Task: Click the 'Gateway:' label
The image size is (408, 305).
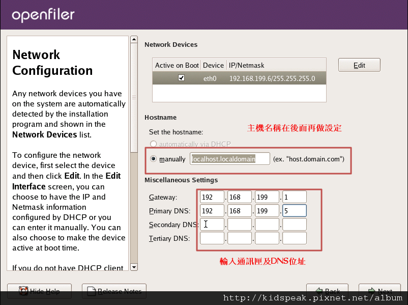Action: (163, 197)
